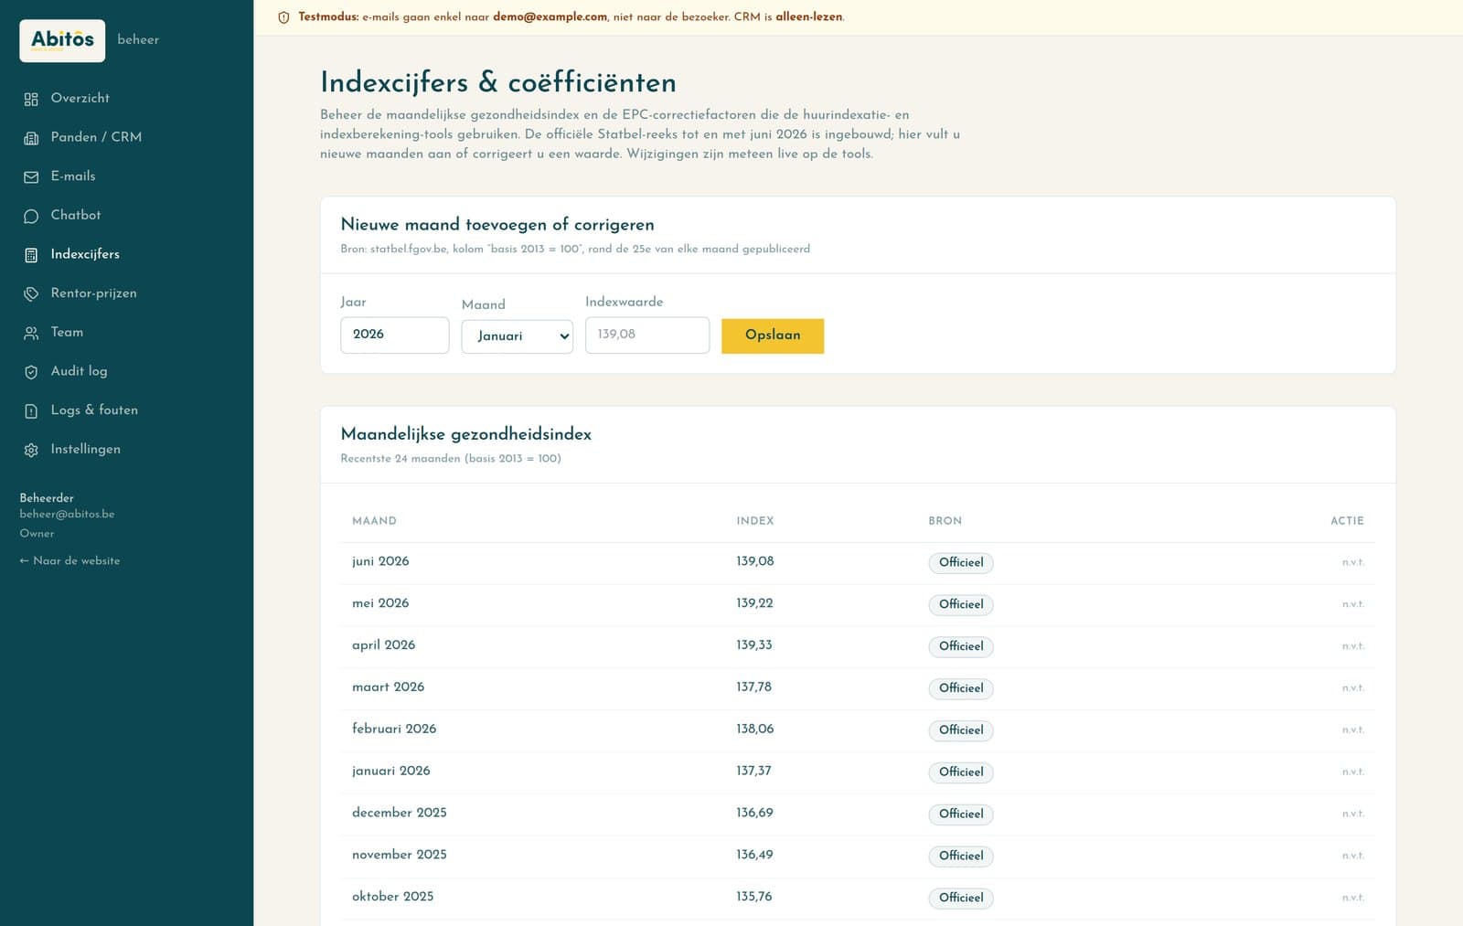
Task: Click the juni 2026 month cell
Action: click(380, 561)
